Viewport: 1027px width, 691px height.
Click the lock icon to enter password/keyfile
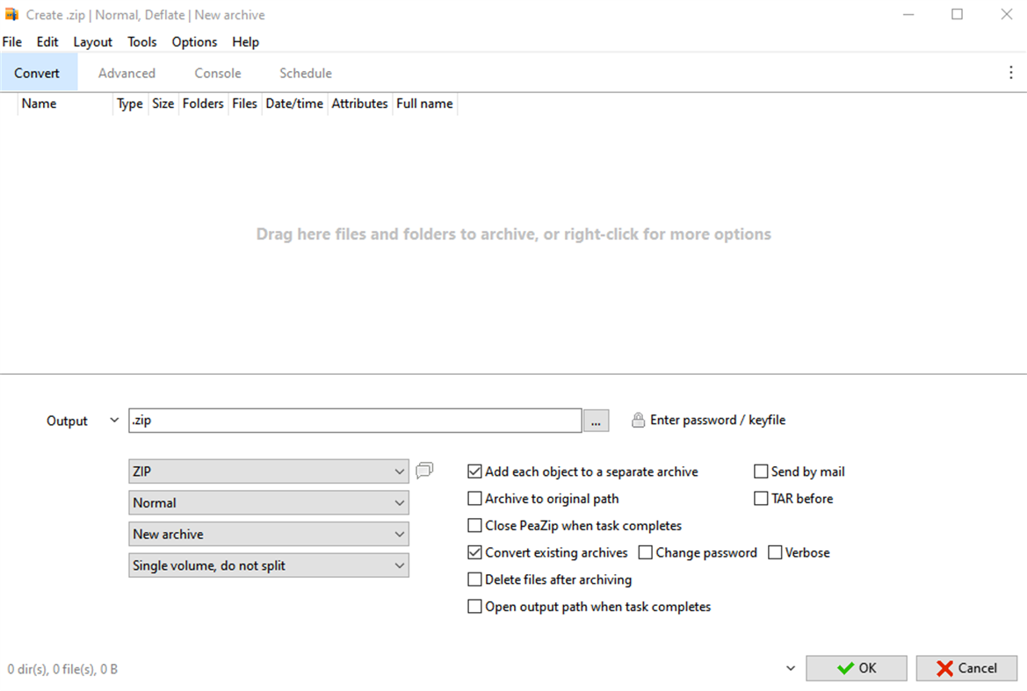[638, 420]
